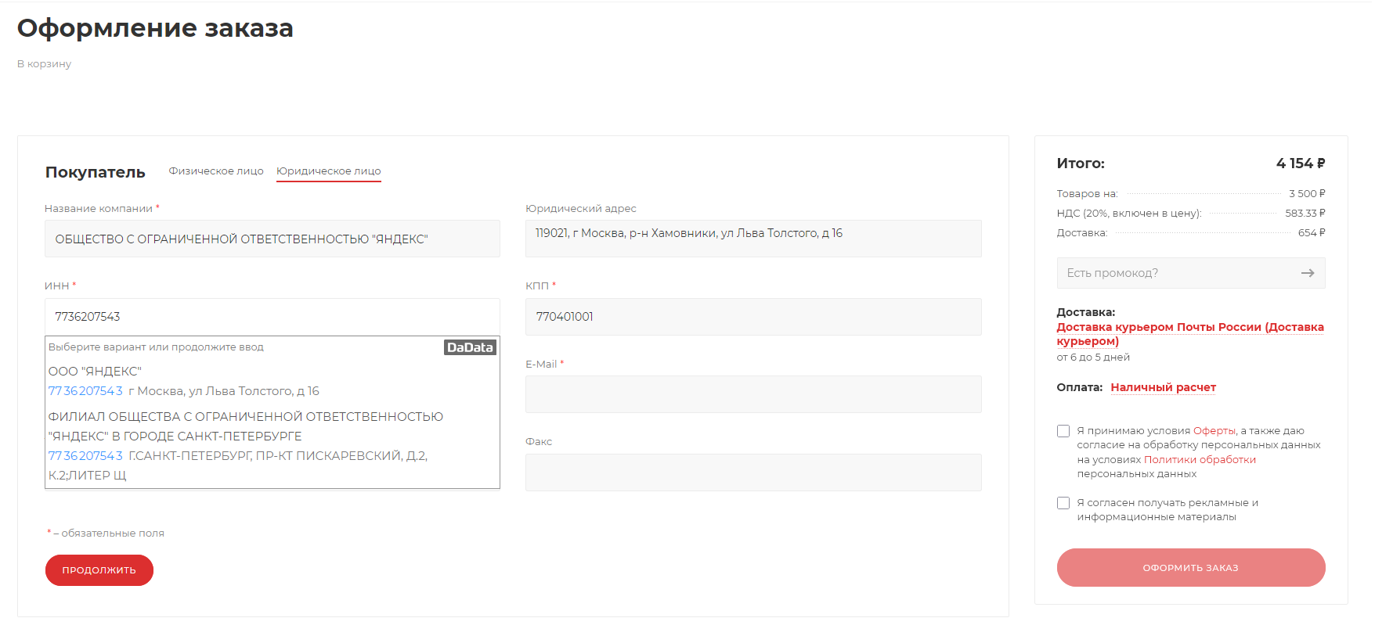The image size is (1375, 618).
Task: Click into the Факс field
Action: (752, 472)
